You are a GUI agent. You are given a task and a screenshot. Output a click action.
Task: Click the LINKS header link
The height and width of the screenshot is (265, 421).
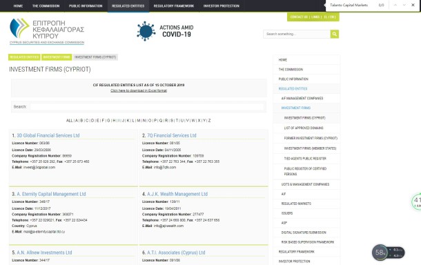point(315,17)
